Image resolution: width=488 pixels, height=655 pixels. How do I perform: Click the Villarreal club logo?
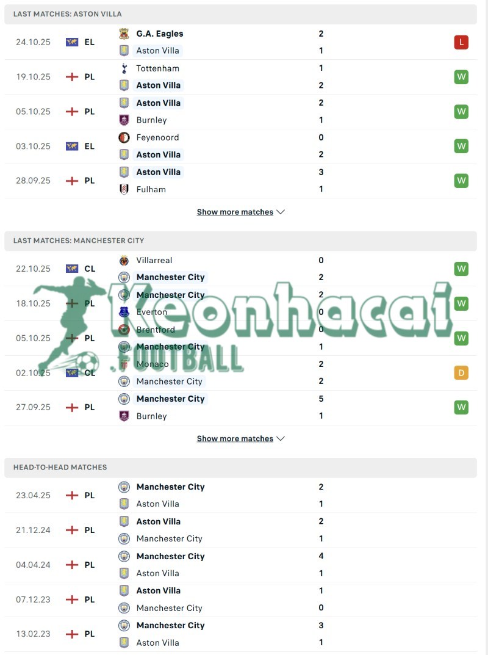pyautogui.click(x=124, y=260)
